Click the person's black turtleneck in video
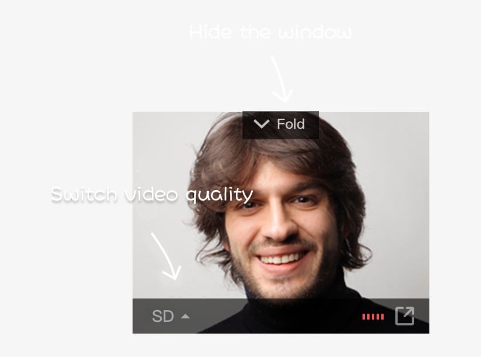 [307, 315]
